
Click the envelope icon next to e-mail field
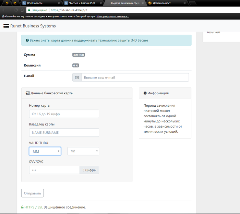pos(77,78)
